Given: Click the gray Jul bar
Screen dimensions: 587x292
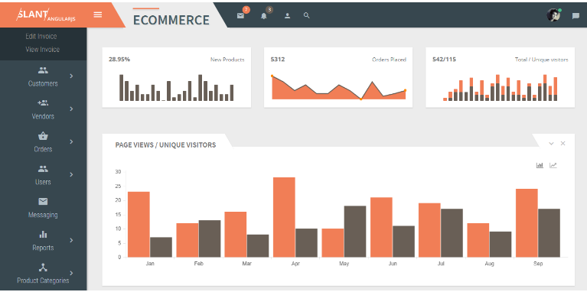Looking at the screenshot, I should click(452, 233).
